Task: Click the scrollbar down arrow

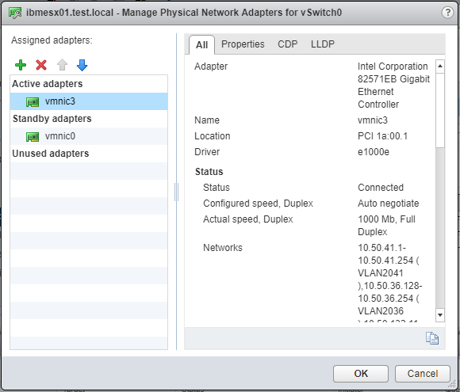Action: click(439, 315)
